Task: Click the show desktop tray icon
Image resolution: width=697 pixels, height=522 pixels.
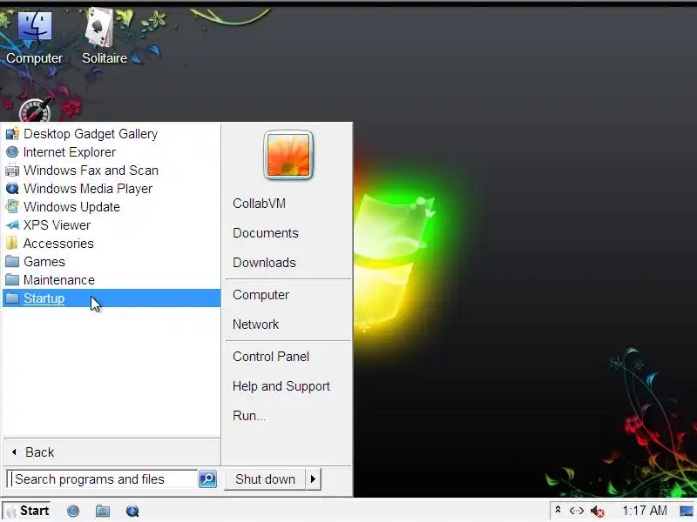Action: [686, 511]
